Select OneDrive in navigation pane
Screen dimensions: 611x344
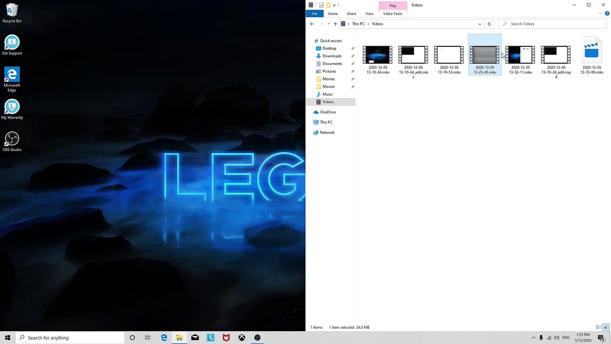coord(328,112)
